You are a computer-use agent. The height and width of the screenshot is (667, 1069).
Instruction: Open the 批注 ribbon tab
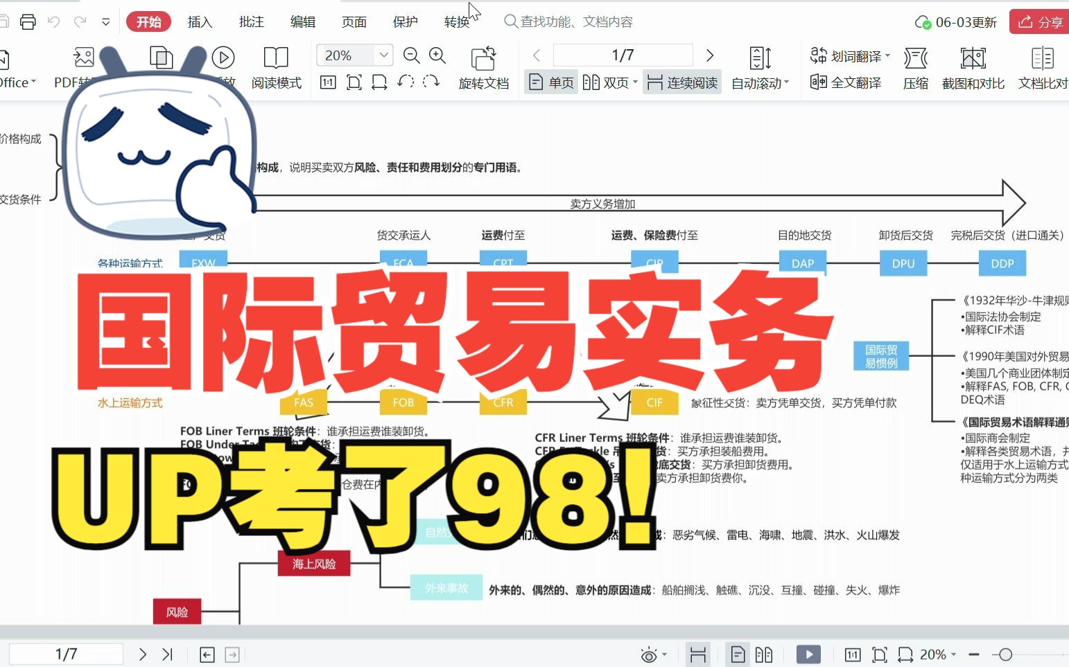251,21
